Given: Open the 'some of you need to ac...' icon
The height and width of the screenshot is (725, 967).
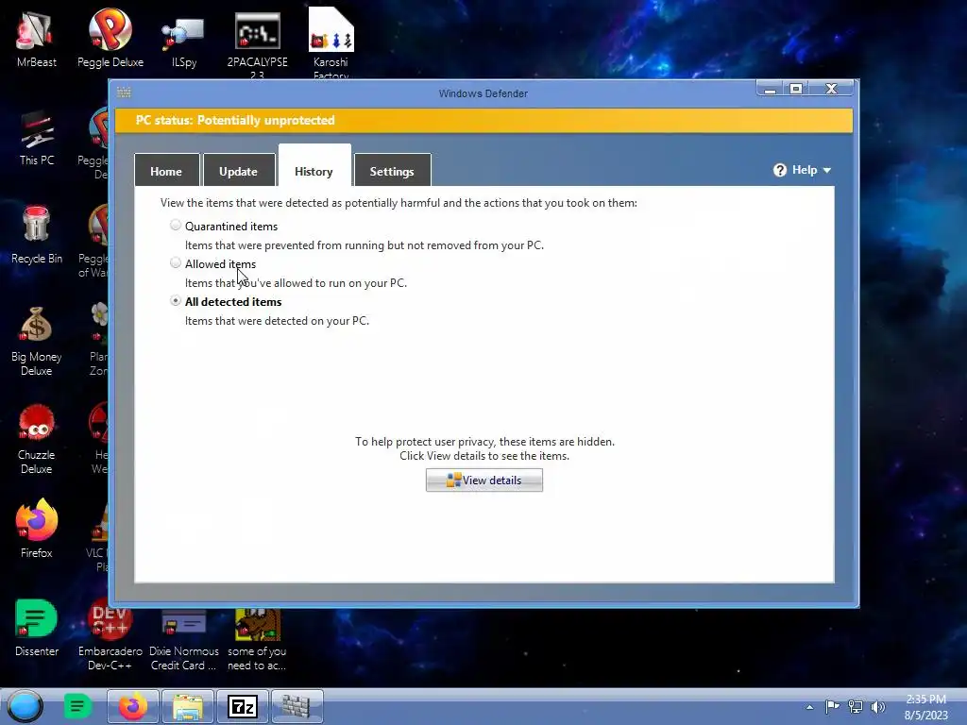Looking at the screenshot, I should (257, 640).
